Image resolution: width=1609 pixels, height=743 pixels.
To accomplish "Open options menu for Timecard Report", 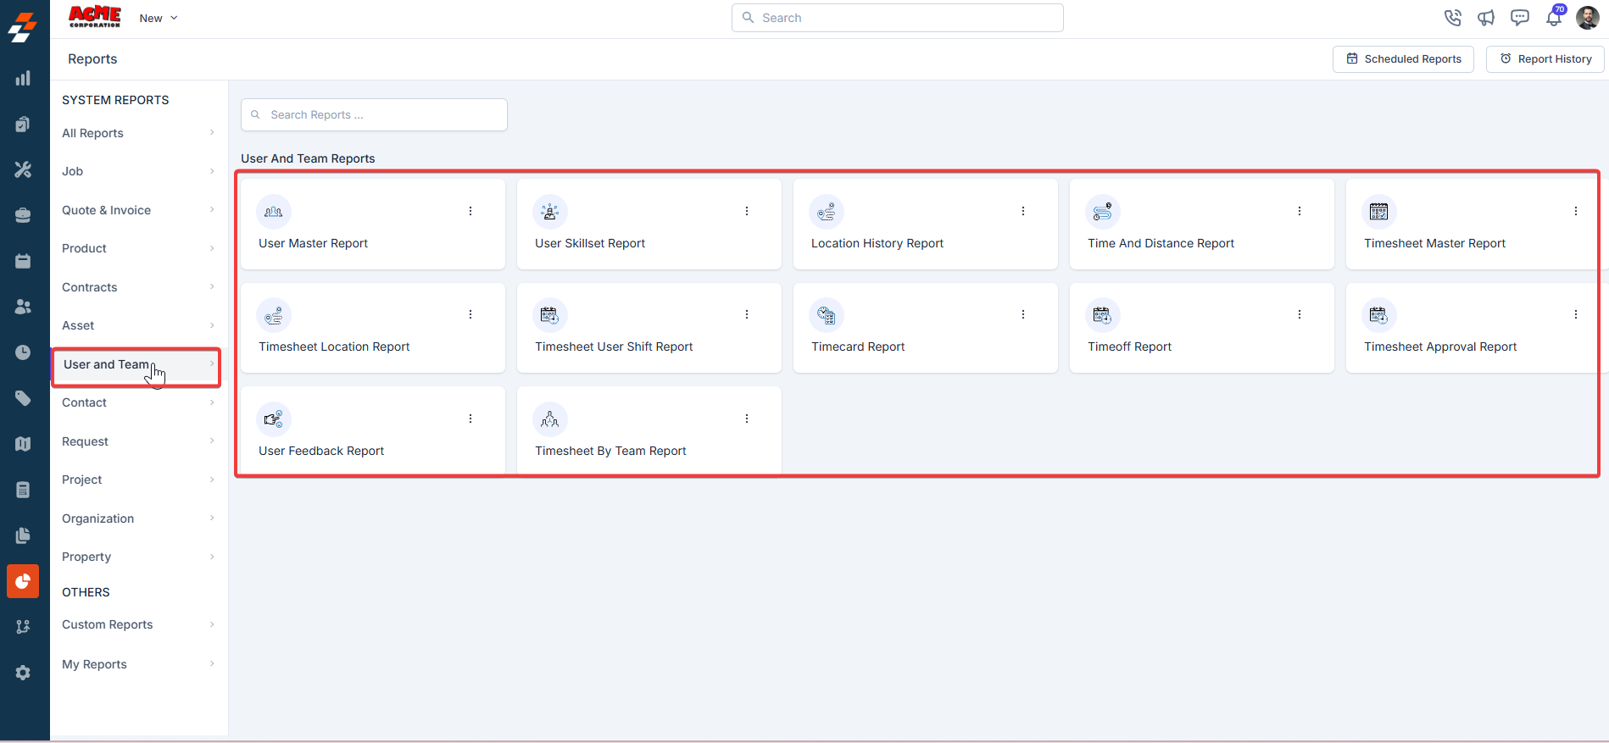I will [x=1023, y=314].
